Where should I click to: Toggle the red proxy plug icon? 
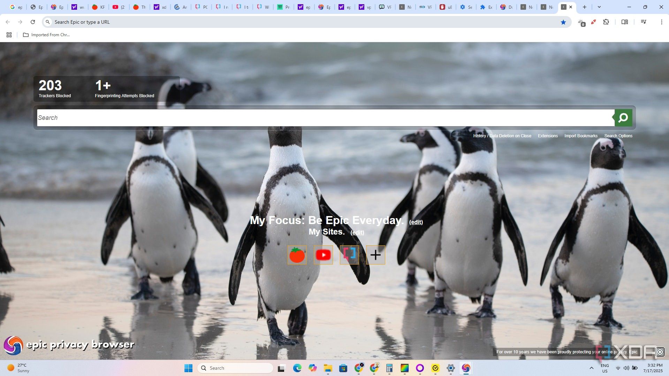tap(593, 22)
